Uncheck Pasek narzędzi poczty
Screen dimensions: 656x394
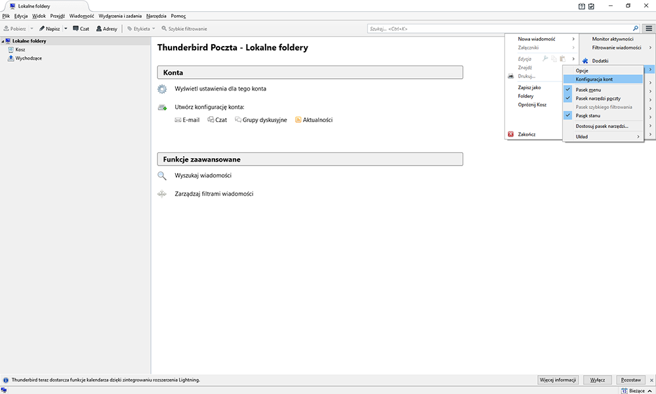pos(568,98)
